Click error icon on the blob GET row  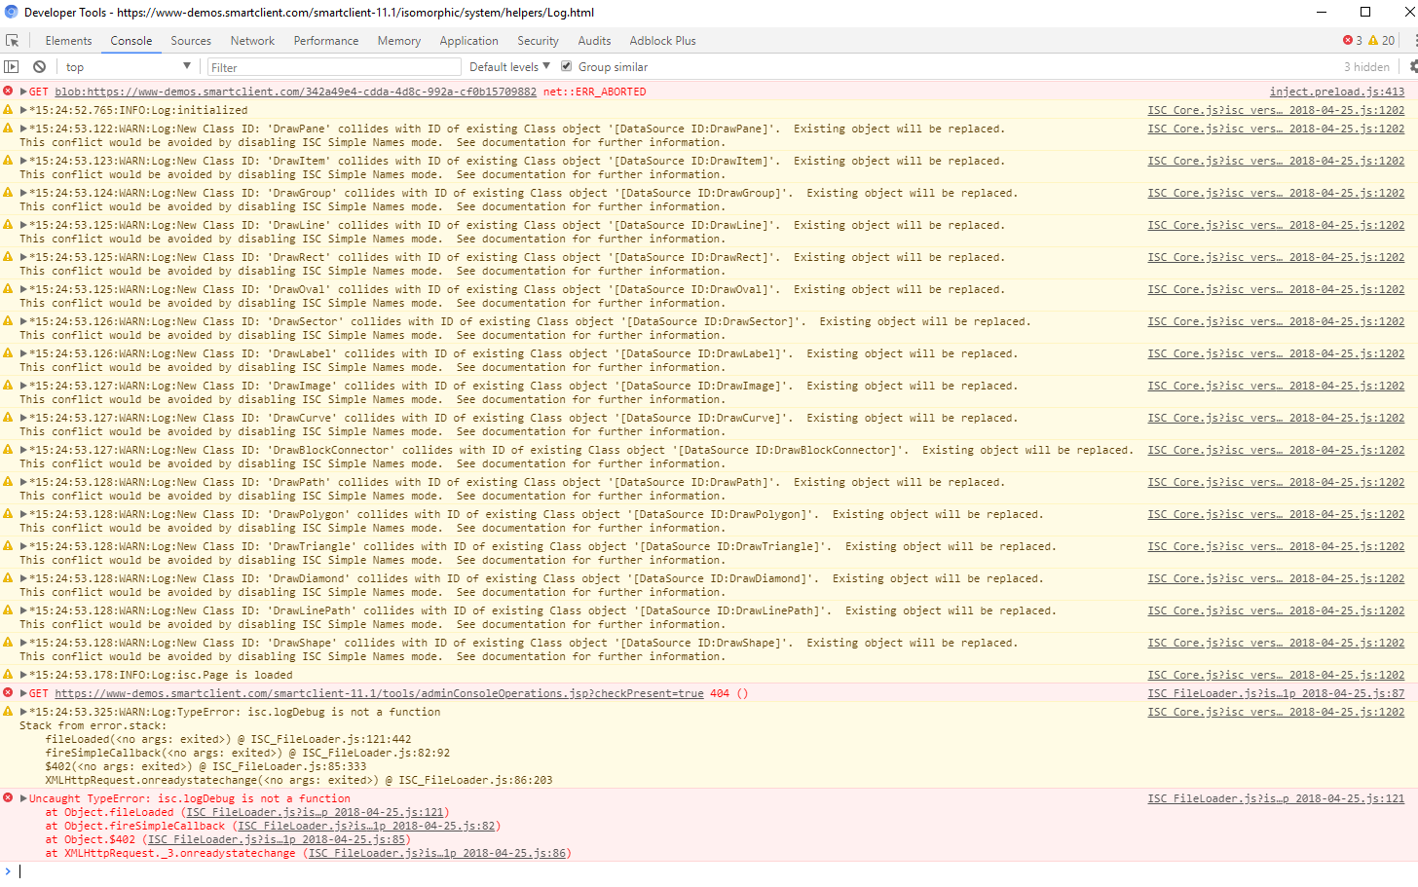[8, 92]
